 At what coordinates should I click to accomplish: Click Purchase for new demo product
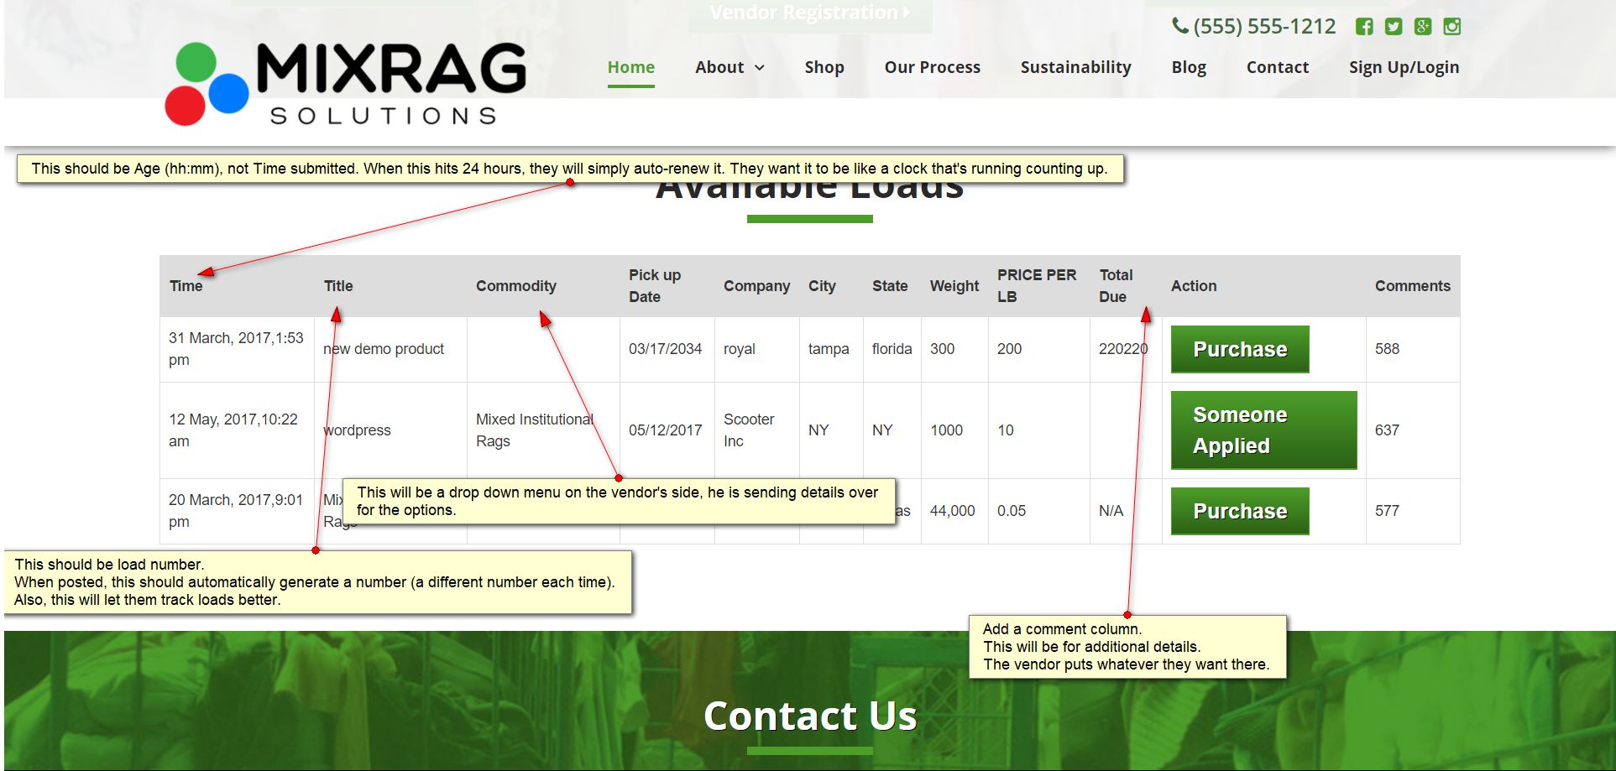[1240, 349]
